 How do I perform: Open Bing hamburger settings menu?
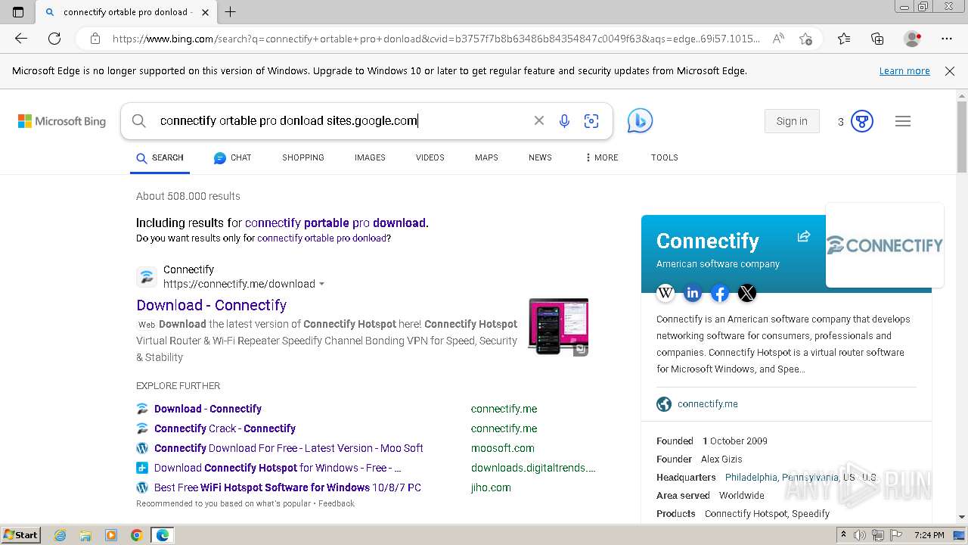pyautogui.click(x=903, y=121)
